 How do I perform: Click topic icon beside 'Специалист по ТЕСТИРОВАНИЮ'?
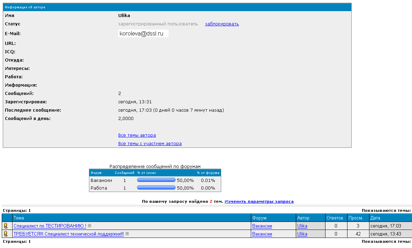tap(6, 226)
